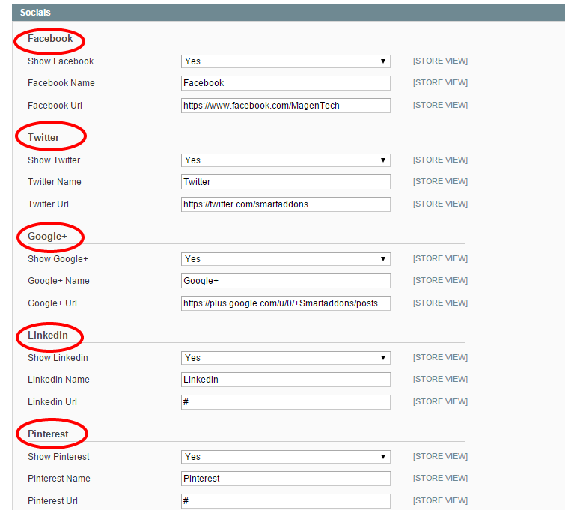Click the 'Pinterest Name' label
The image size is (565, 510).
(59, 479)
